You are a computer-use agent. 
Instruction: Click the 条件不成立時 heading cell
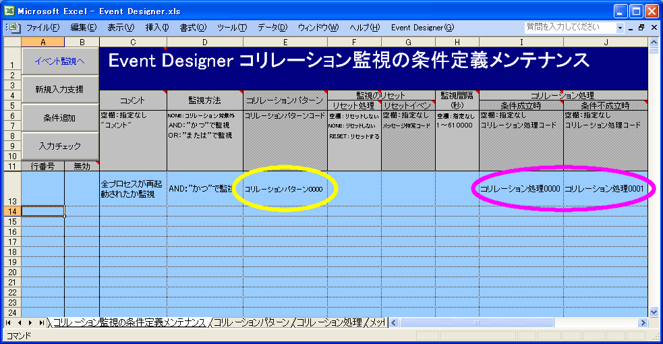[606, 106]
